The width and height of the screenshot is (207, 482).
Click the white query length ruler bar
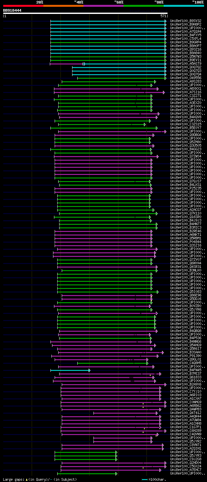85,13
